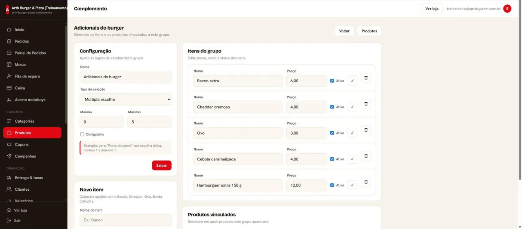Click the Sair logout icon
522x229 pixels.
[9, 220]
